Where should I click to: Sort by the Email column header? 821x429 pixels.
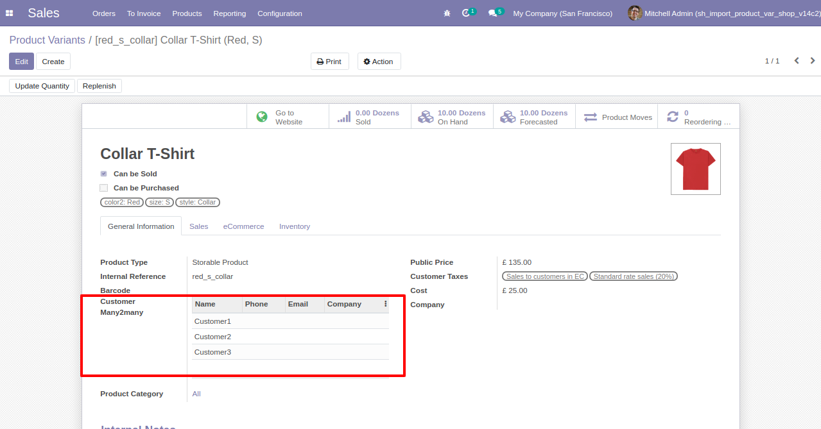pos(305,304)
